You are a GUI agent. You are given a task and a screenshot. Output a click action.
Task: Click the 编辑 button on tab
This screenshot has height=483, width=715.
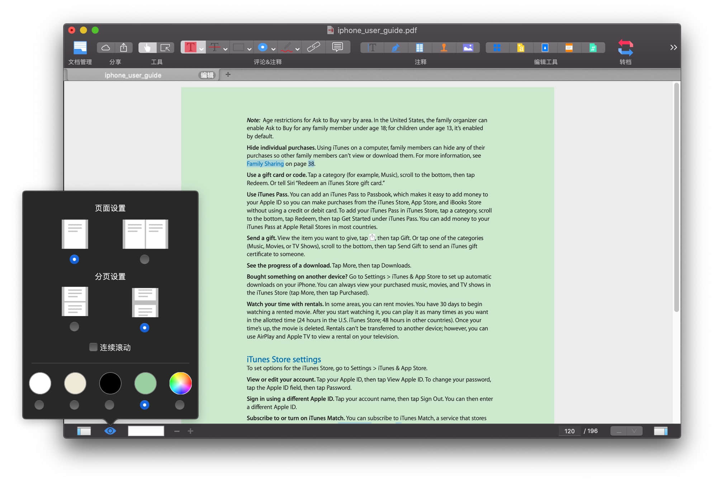207,75
